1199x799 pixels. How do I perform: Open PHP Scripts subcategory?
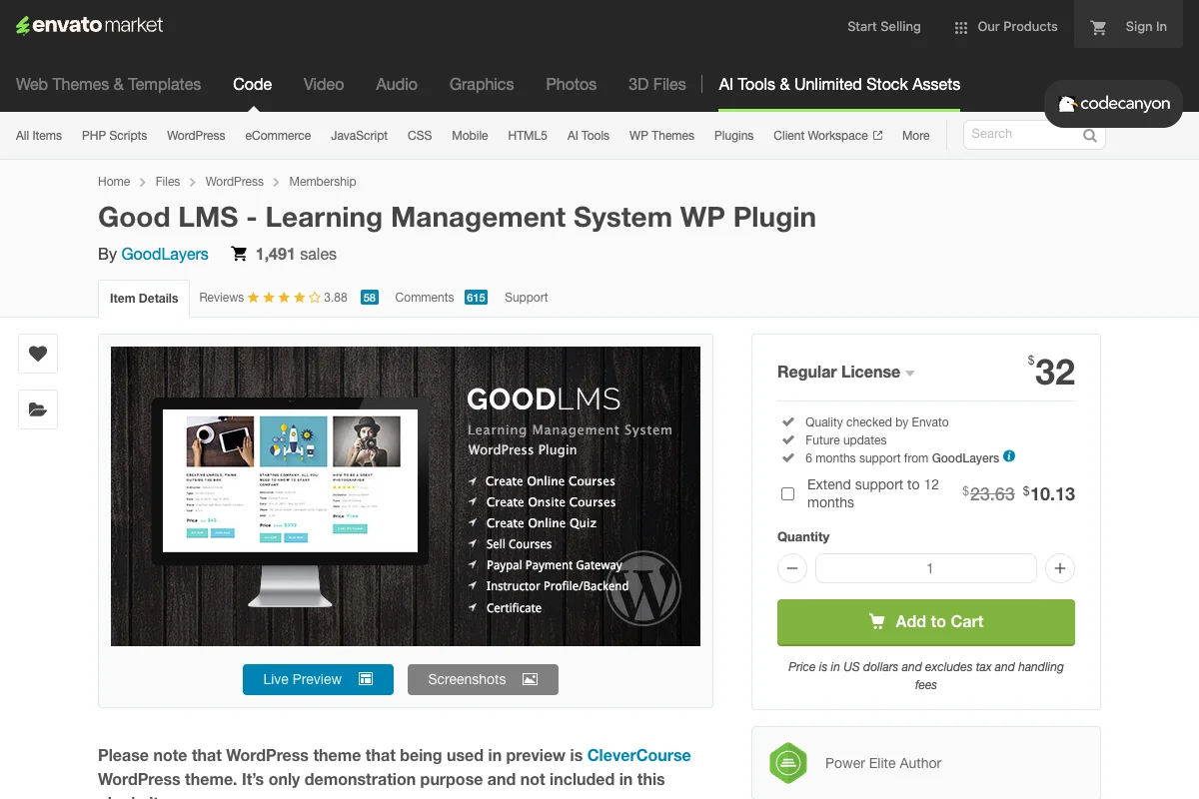114,136
